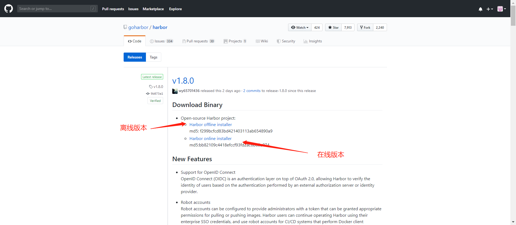This screenshot has height=225, width=516.
Task: Open wy65701436 avatar image
Action: click(175, 91)
